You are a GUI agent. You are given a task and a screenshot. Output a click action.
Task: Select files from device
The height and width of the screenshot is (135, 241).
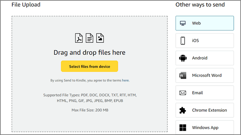click(x=90, y=66)
